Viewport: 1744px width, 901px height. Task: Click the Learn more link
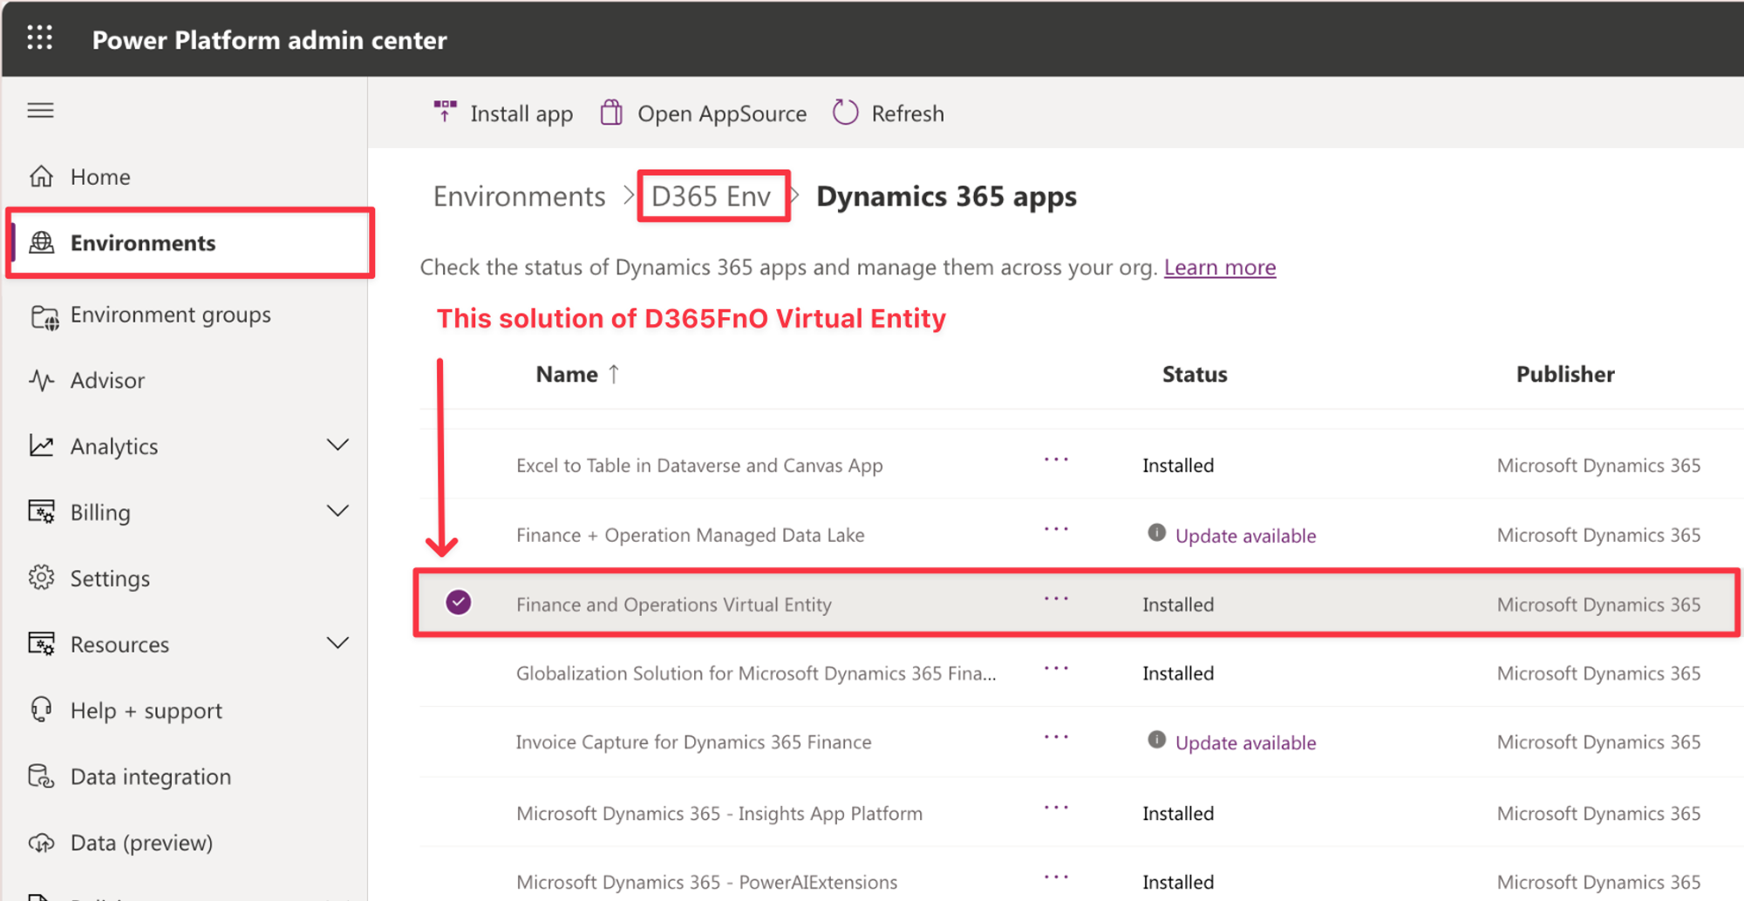click(x=1219, y=268)
